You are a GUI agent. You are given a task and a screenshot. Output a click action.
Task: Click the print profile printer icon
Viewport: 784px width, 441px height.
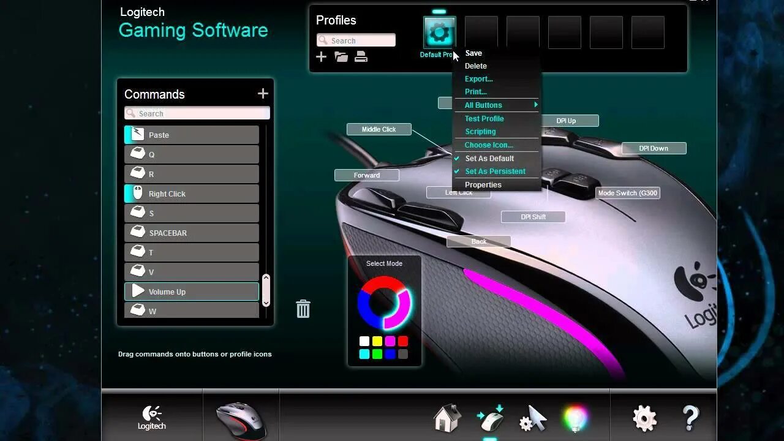point(361,57)
